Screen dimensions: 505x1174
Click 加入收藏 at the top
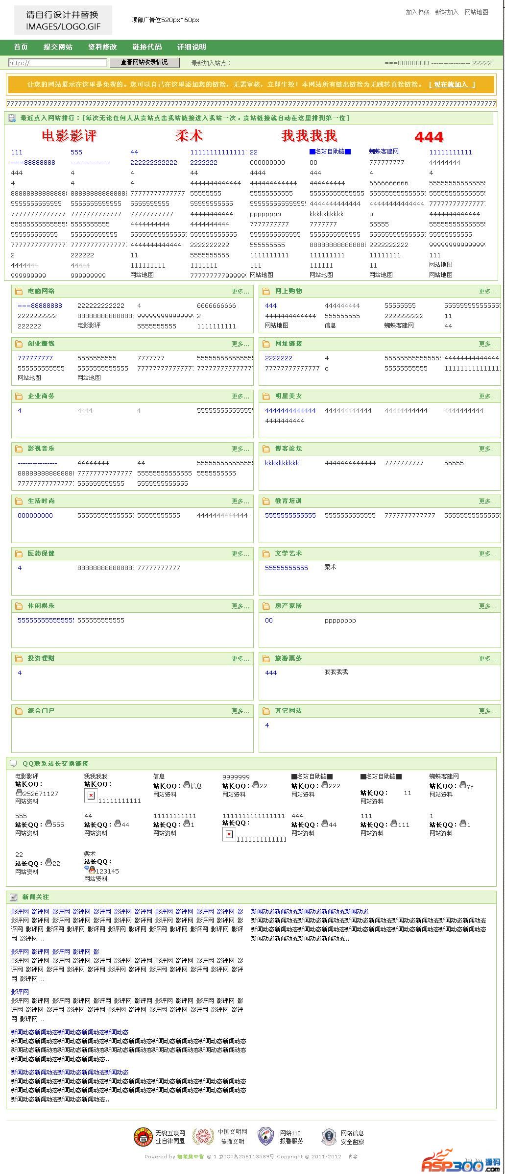417,12
